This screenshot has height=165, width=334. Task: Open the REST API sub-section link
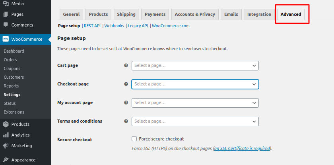tap(92, 26)
